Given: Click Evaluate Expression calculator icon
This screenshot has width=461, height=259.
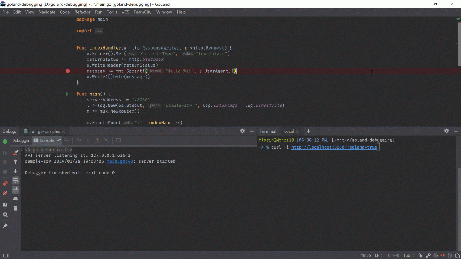Looking at the screenshot, I should click(118, 141).
